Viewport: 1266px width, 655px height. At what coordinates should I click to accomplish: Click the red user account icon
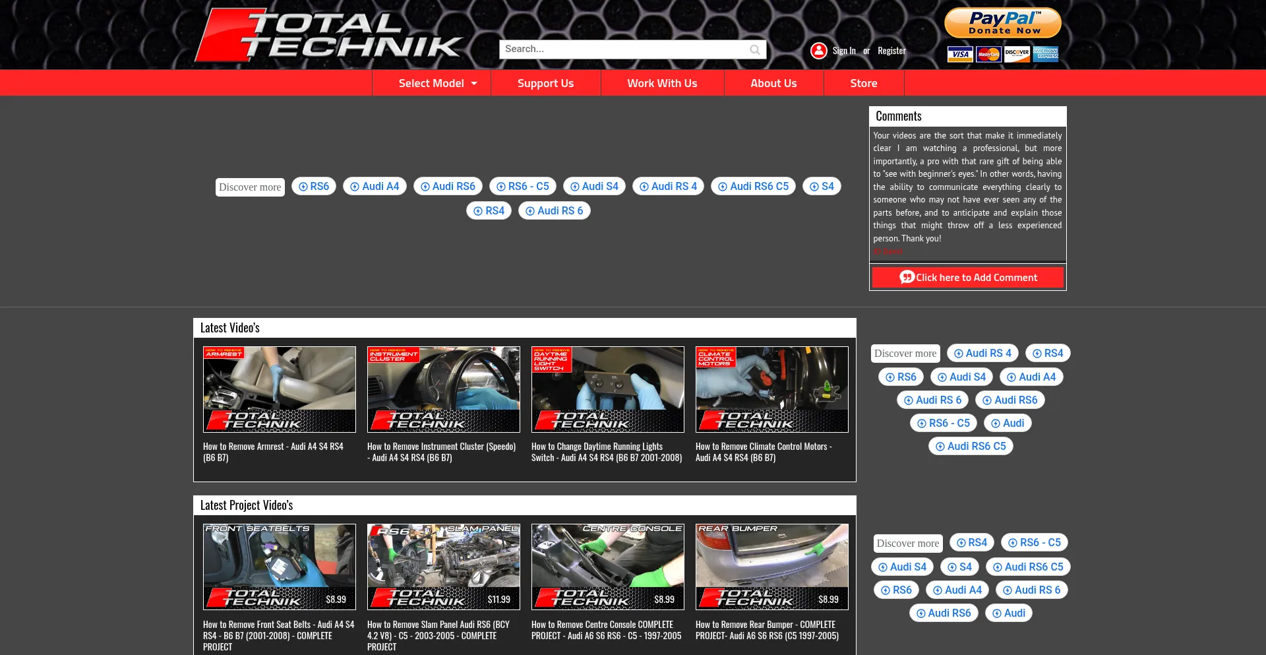[x=819, y=51]
